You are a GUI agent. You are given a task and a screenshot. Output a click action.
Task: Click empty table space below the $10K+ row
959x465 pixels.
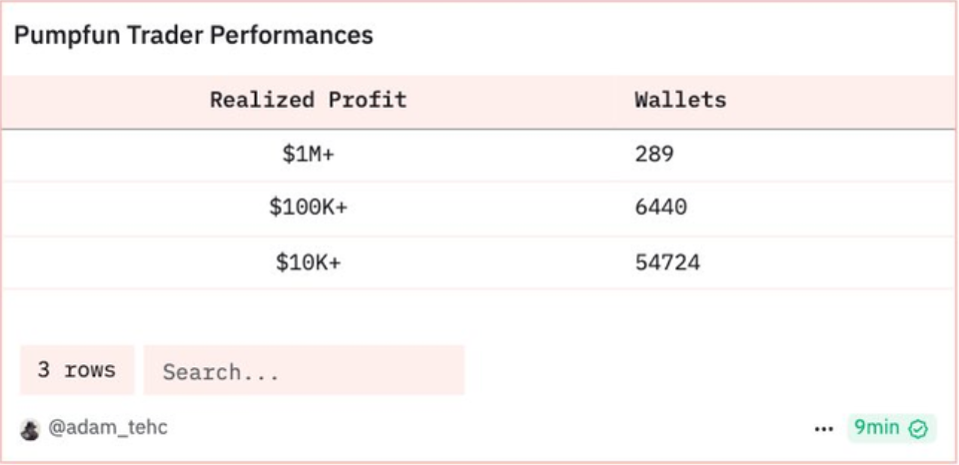click(479, 314)
